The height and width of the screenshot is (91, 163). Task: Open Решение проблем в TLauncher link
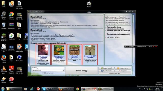pyautogui.click(x=118, y=31)
